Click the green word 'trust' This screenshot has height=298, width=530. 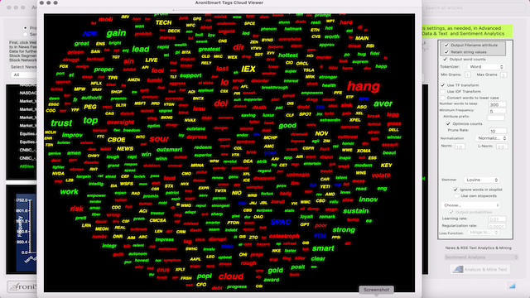61,123
